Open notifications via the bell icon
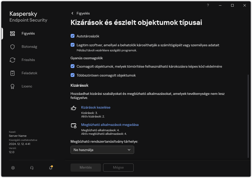 (x=50, y=168)
